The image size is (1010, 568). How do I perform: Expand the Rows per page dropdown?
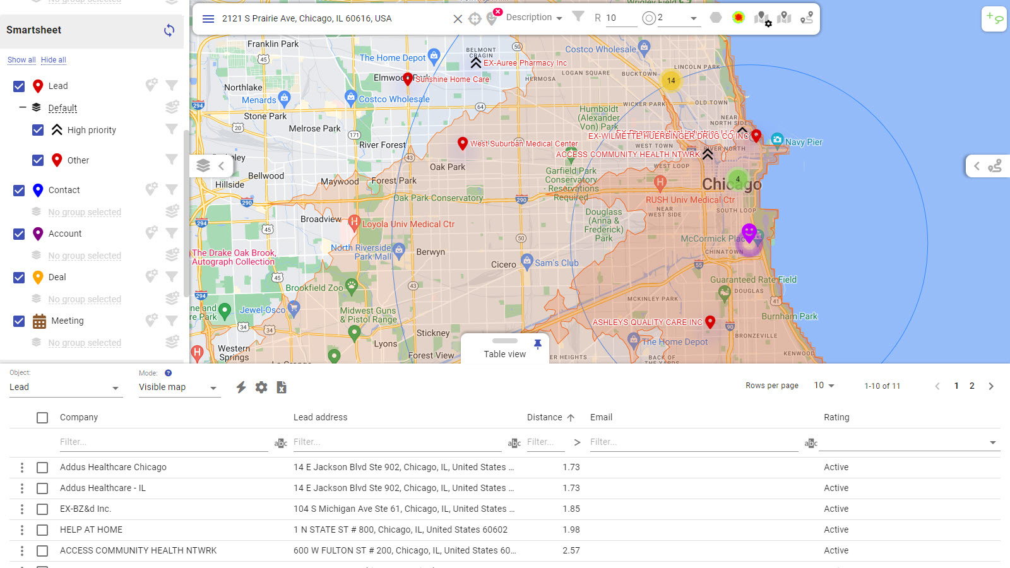pos(824,386)
